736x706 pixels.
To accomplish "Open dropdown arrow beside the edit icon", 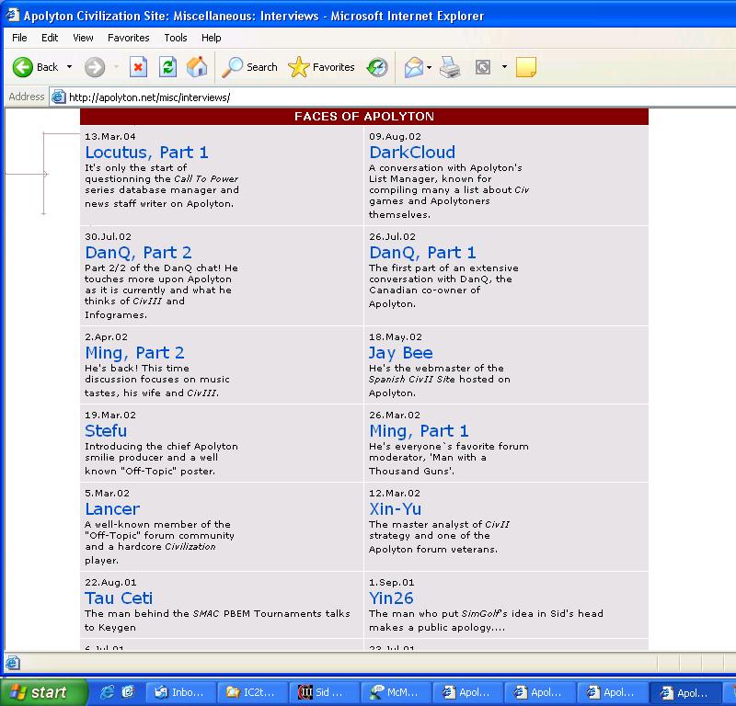I will point(504,67).
